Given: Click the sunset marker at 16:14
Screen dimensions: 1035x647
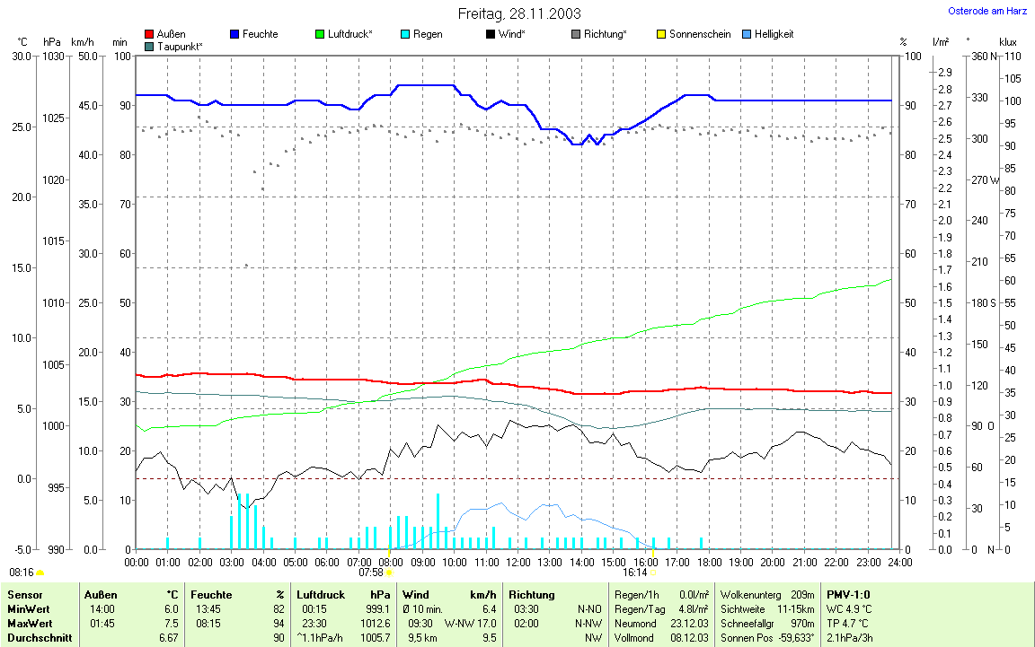Looking at the screenshot, I should tap(653, 572).
